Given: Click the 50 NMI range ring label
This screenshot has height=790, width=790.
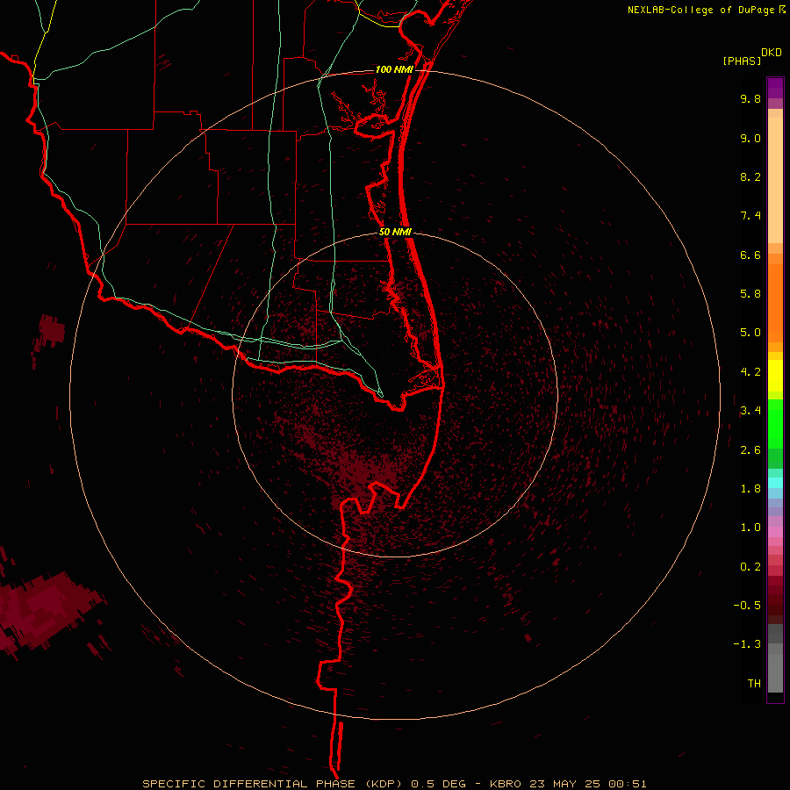Looking at the screenshot, I should 396,233.
